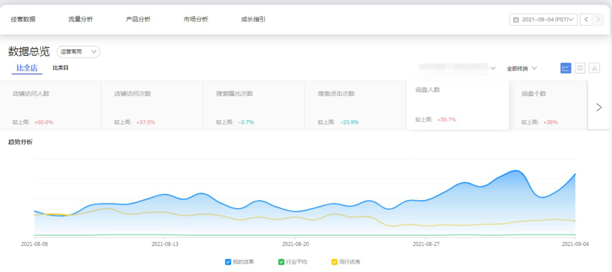Click the 2021-08-06 axis label
Viewport: 612px width, 272px height.
click(35, 244)
